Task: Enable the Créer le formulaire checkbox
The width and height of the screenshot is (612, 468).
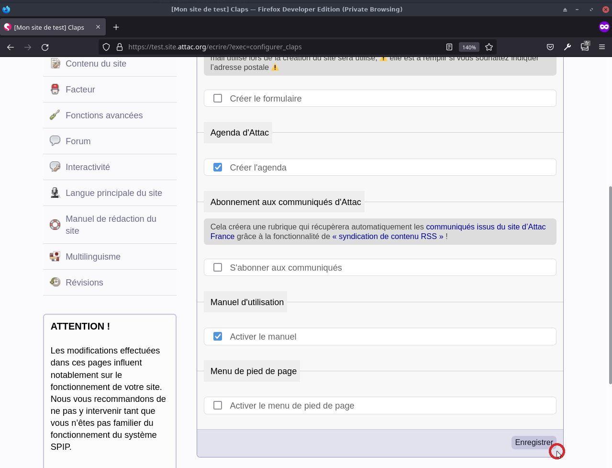Action: coord(218,98)
